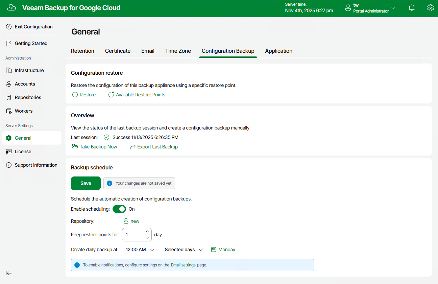Click the Restore link
Screen dimensions: 438x284
pyautogui.click(x=88, y=95)
